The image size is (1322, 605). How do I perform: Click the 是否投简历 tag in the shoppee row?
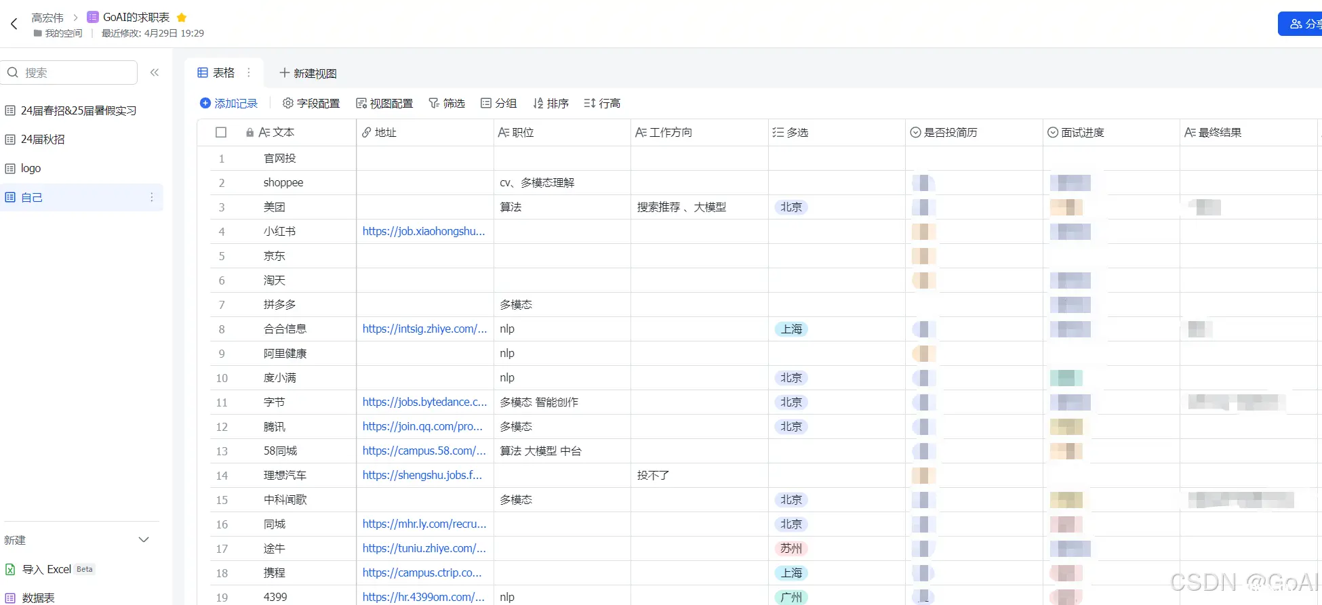pos(923,183)
